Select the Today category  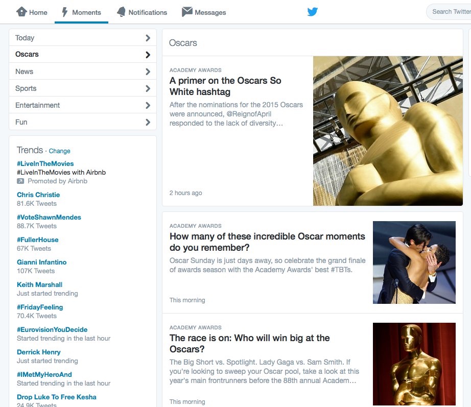(83, 38)
